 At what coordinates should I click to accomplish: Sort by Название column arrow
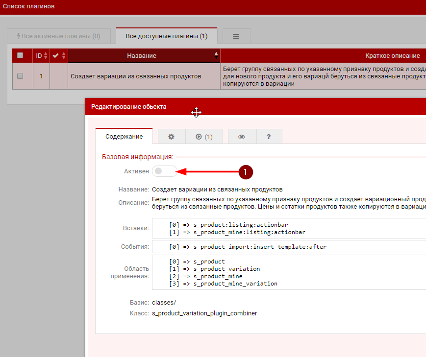216,56
